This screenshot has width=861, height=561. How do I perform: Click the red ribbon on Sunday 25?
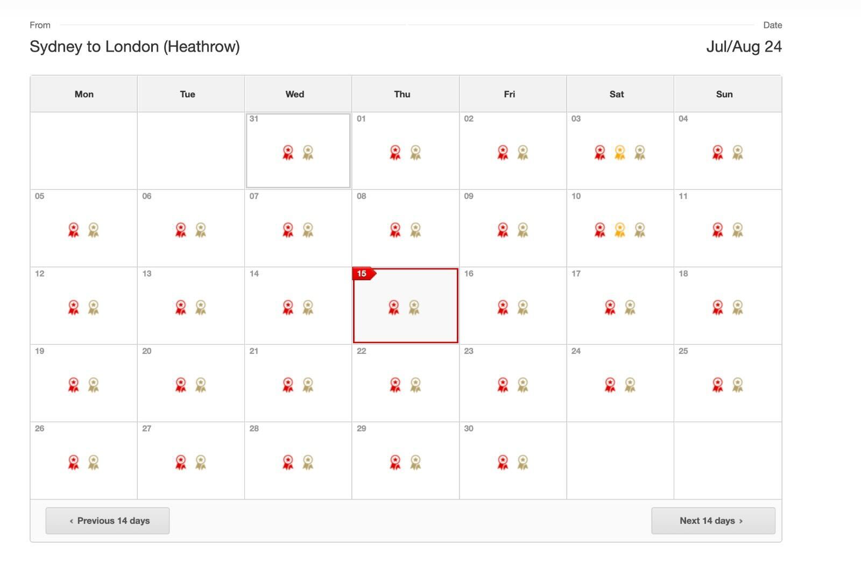(x=718, y=385)
